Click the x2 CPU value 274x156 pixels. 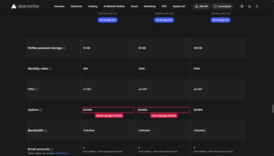142,89
